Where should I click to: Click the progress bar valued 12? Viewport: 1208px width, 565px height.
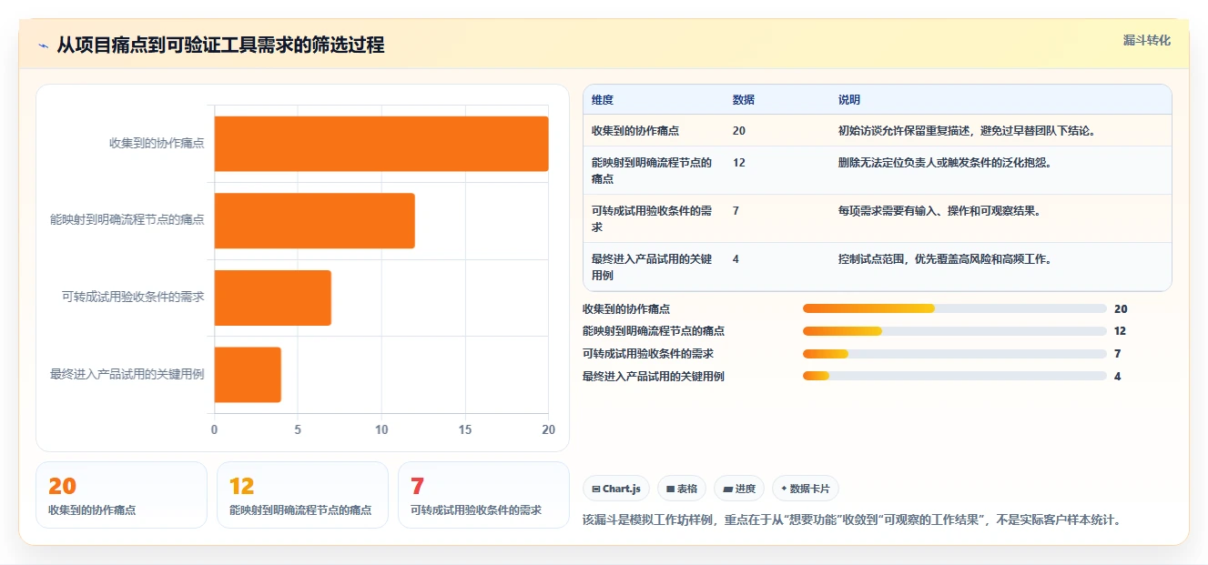coord(954,331)
